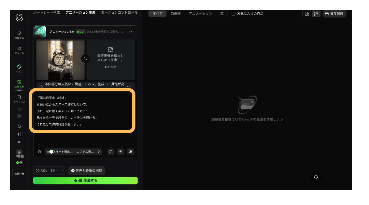Click the trash icon to clear the prompt
Image resolution: width=369 pixels, height=205 pixels.
(x=39, y=152)
